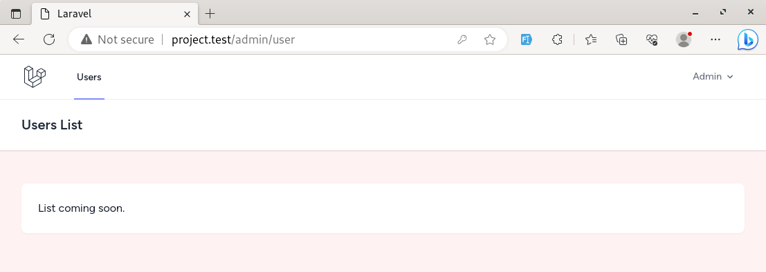Image resolution: width=766 pixels, height=272 pixels.
Task: Reload the page with the refresh icon
Action: pyautogui.click(x=49, y=39)
